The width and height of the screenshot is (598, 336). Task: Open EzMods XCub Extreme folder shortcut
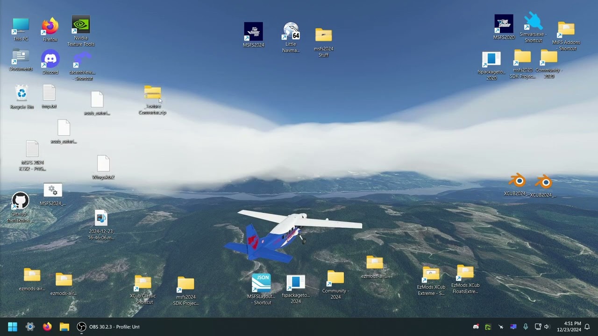click(x=431, y=281)
